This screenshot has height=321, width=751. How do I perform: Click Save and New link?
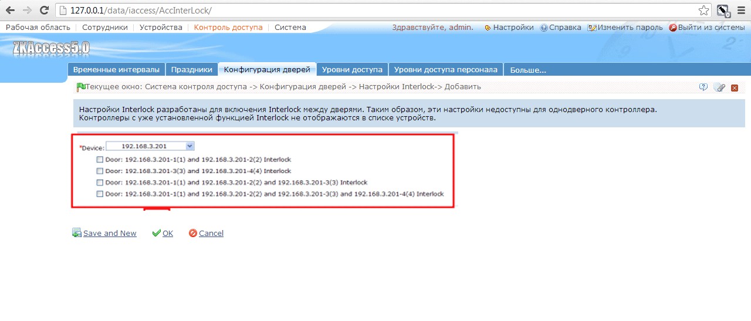point(110,233)
